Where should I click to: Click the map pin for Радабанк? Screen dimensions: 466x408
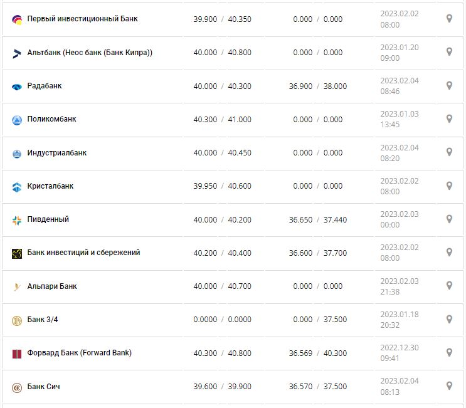[449, 85]
